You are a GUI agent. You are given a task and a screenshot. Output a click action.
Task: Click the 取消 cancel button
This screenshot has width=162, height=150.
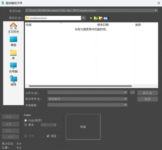tap(147, 99)
